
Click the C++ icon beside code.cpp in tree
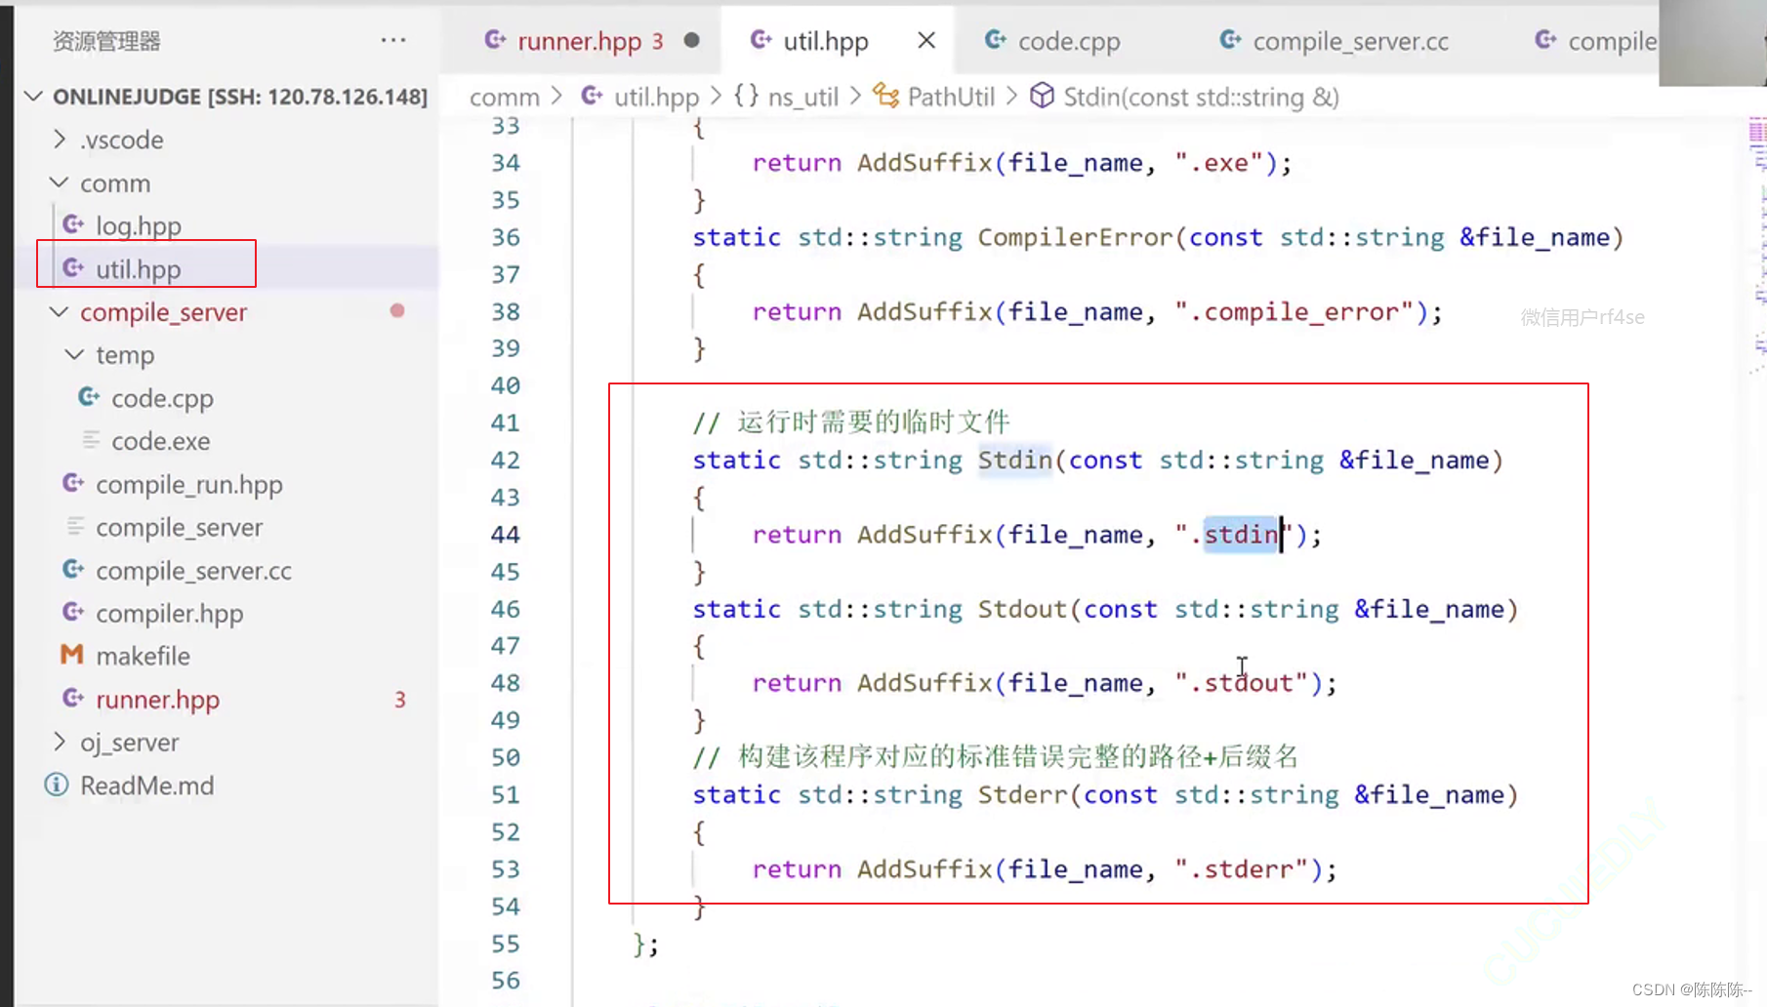click(x=89, y=397)
